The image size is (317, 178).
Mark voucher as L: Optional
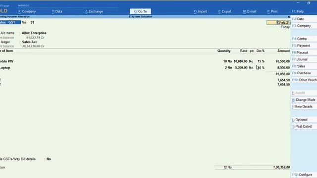point(304,120)
